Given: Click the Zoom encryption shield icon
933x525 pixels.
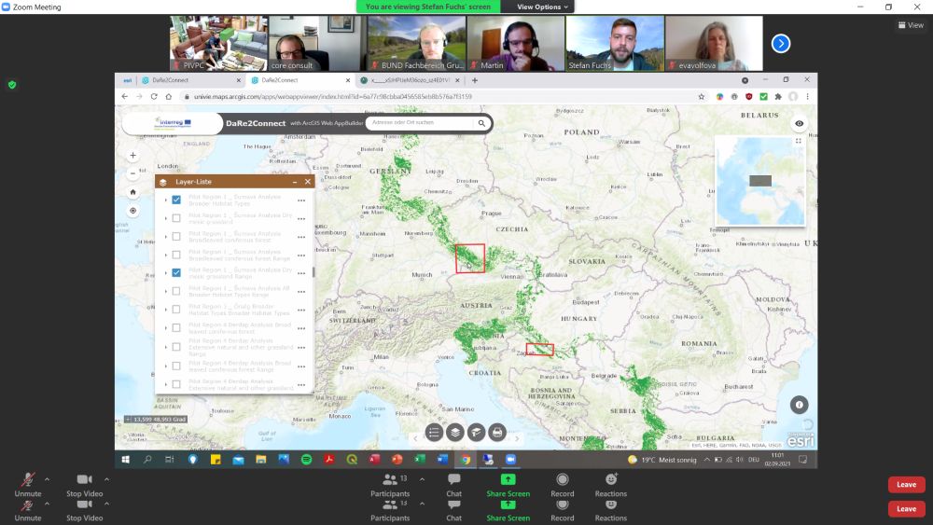Looking at the screenshot, I should 12,85.
